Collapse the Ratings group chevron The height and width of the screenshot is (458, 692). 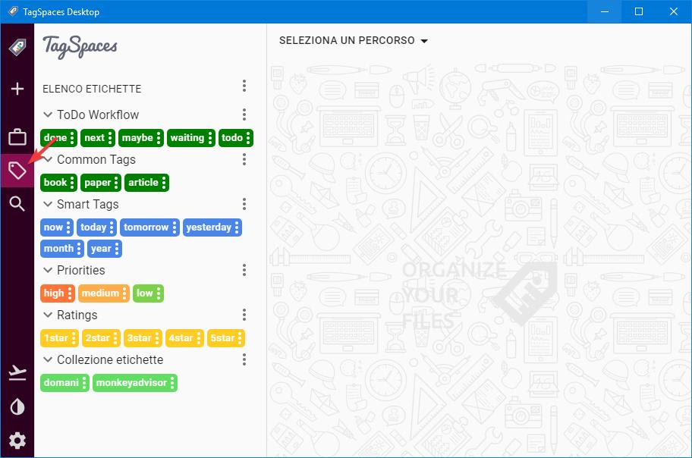coord(48,315)
